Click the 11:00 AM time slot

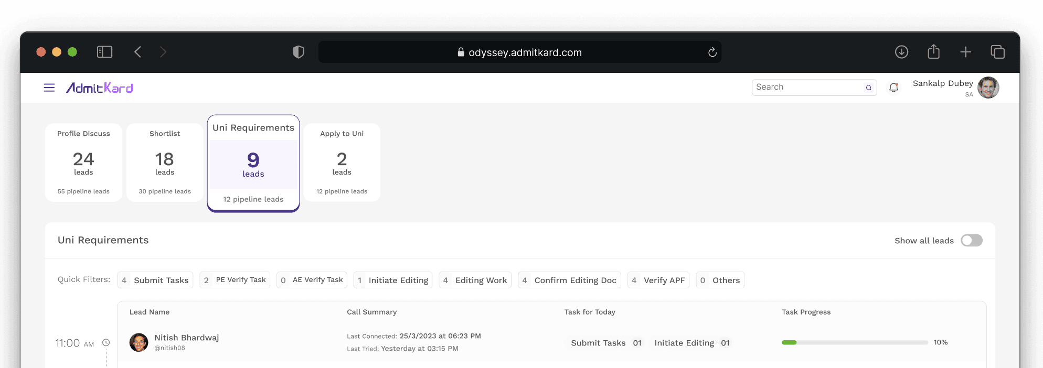[74, 343]
